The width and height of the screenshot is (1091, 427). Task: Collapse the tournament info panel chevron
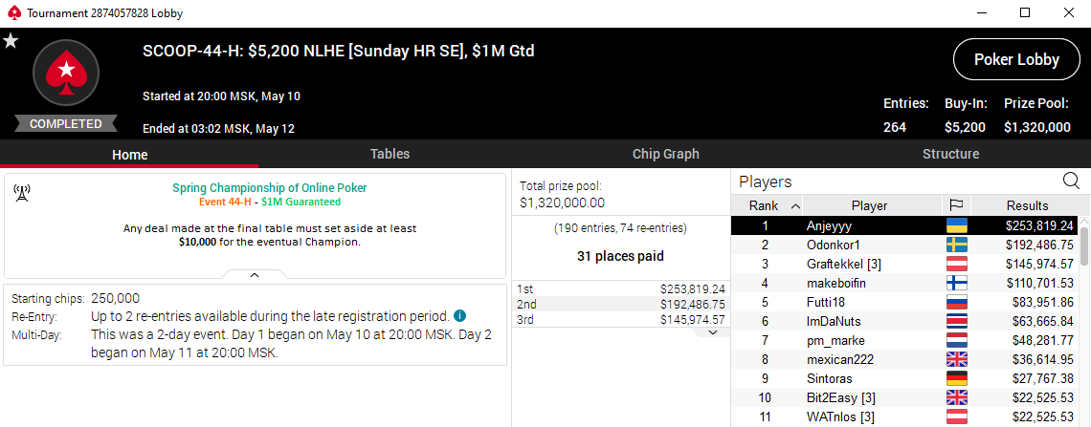[x=255, y=275]
